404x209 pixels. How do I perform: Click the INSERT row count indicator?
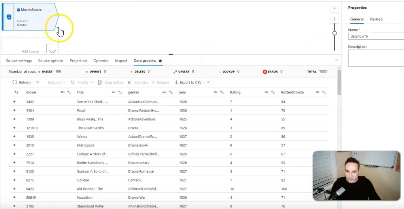pyautogui.click(x=49, y=72)
